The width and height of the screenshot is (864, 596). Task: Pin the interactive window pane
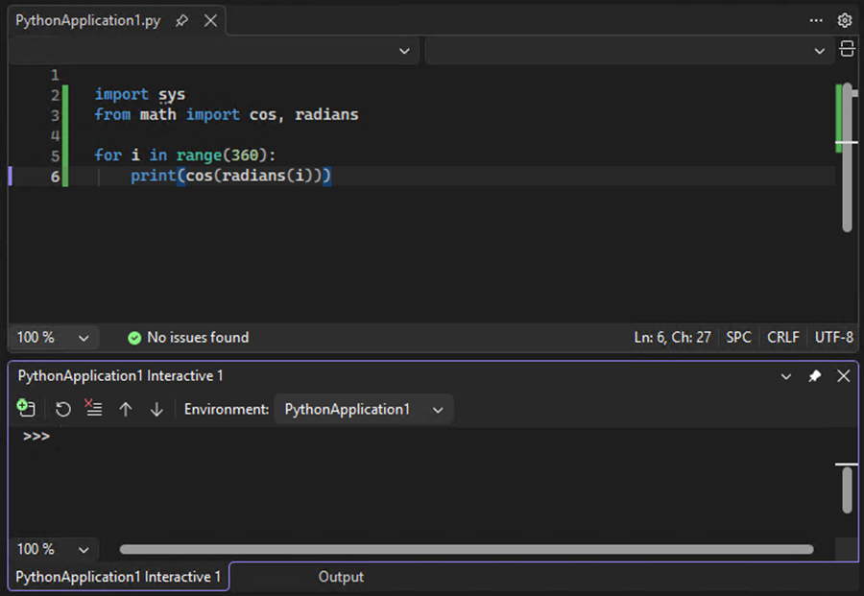[814, 376]
